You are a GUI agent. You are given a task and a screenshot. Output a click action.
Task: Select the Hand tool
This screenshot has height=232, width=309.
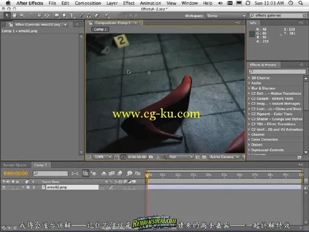14,15
